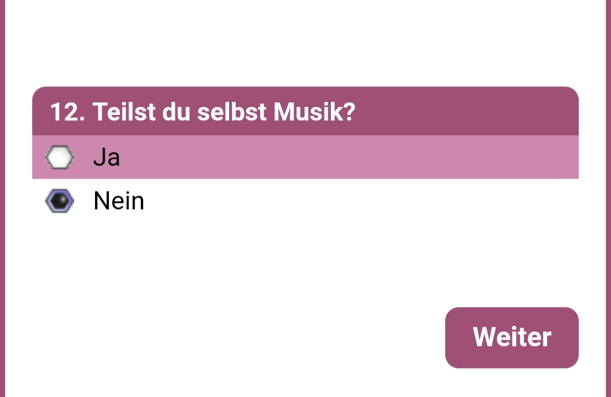The height and width of the screenshot is (397, 611).
Task: Select the hexagonal radio button for Ja
Action: coord(59,157)
